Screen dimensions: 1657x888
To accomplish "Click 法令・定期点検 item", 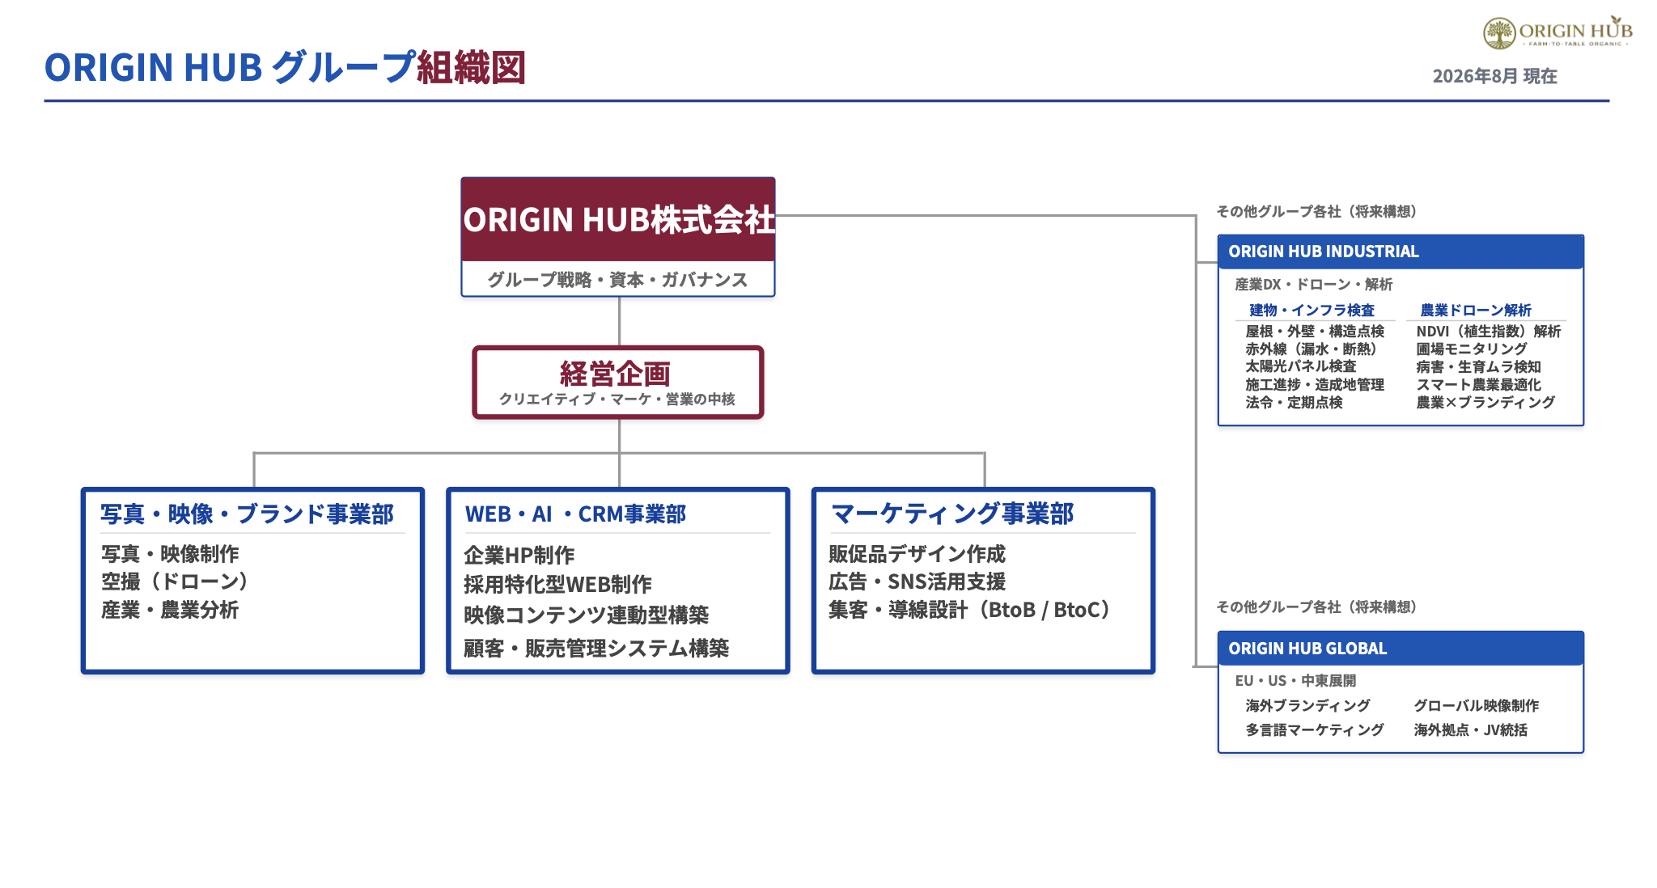I will tap(1294, 403).
